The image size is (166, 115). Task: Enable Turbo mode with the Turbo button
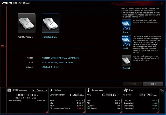pyautogui.click(x=153, y=84)
